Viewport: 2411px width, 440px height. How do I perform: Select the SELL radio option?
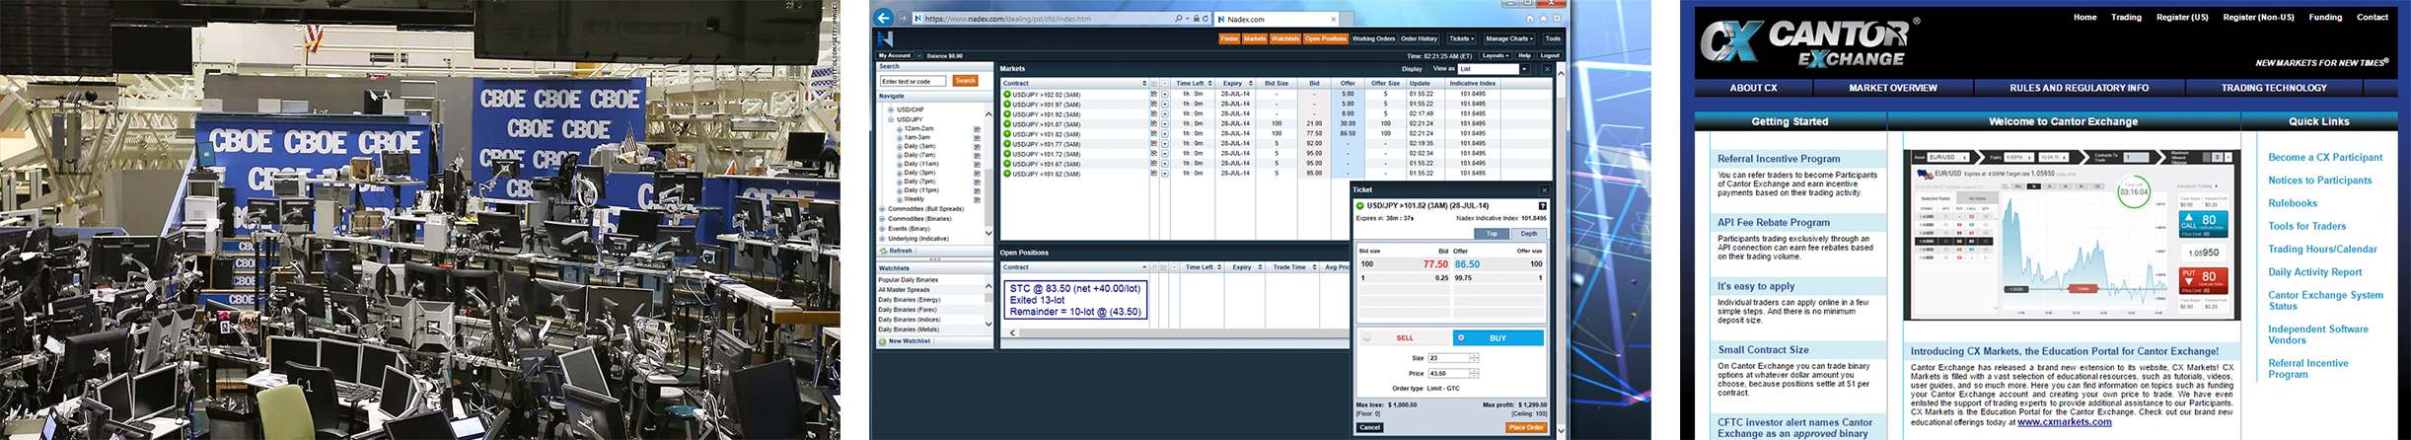tap(1367, 338)
